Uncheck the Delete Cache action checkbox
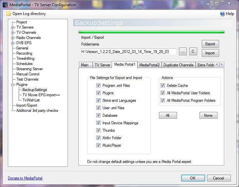 163,86
